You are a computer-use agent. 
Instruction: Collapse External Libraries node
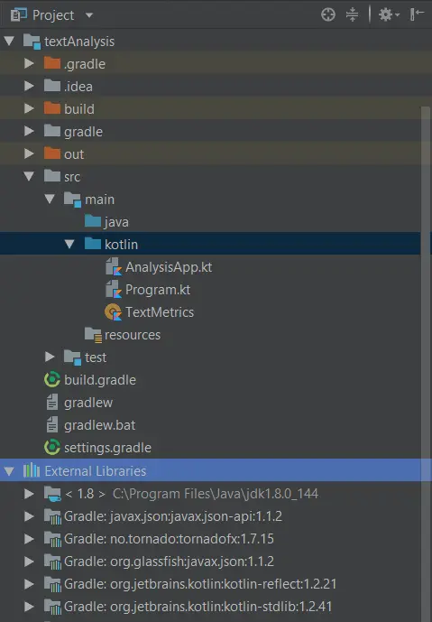10,471
